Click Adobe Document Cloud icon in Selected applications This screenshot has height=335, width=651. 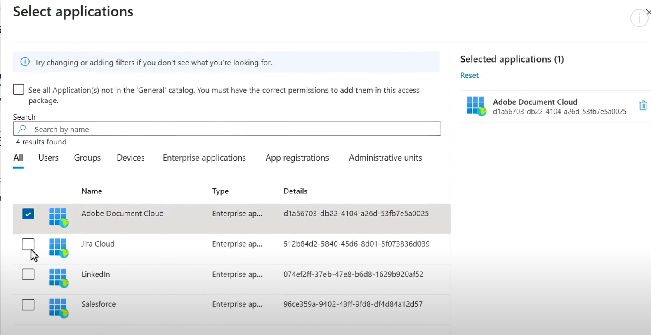click(x=476, y=106)
